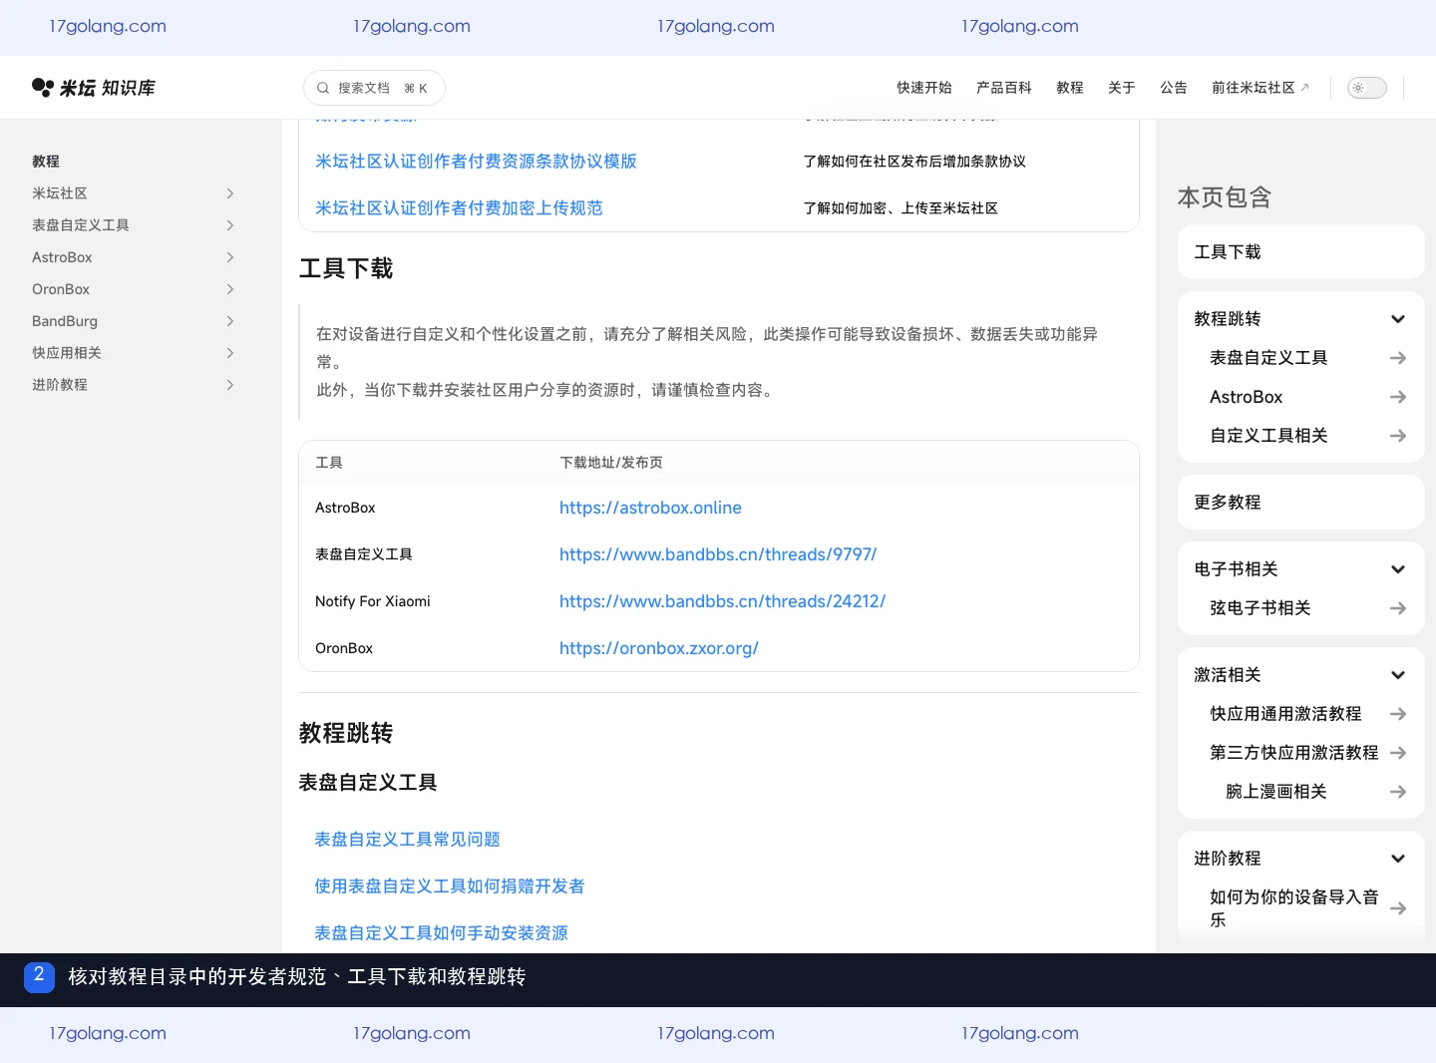Toggle the light/dark theme switch
This screenshot has height=1063, width=1436.
1367,88
